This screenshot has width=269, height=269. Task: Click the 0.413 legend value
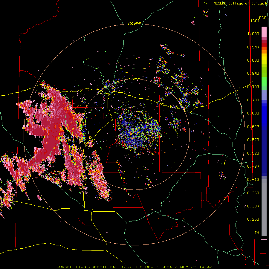pyautogui.click(x=253, y=180)
